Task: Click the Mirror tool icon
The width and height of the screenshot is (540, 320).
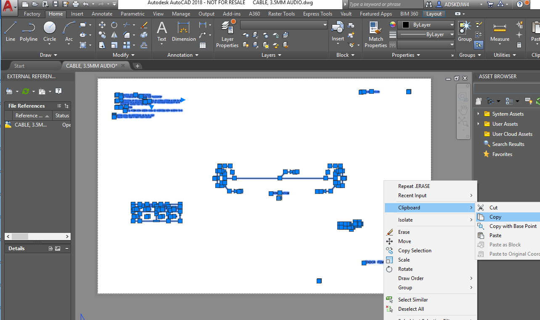Action: tap(114, 35)
